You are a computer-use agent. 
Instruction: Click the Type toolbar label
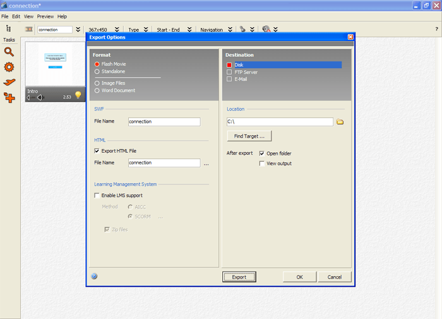click(x=134, y=30)
